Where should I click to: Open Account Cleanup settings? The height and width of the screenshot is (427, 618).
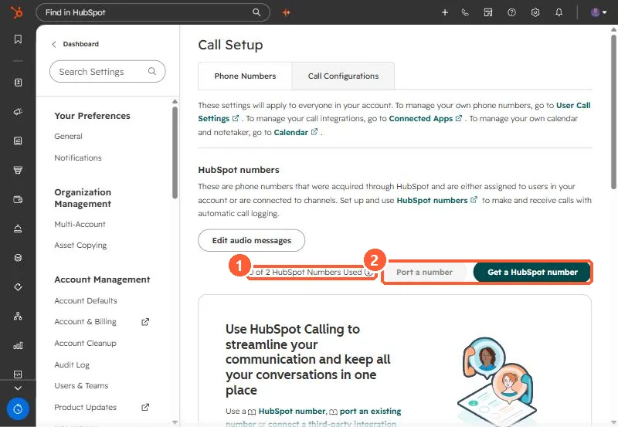point(85,343)
